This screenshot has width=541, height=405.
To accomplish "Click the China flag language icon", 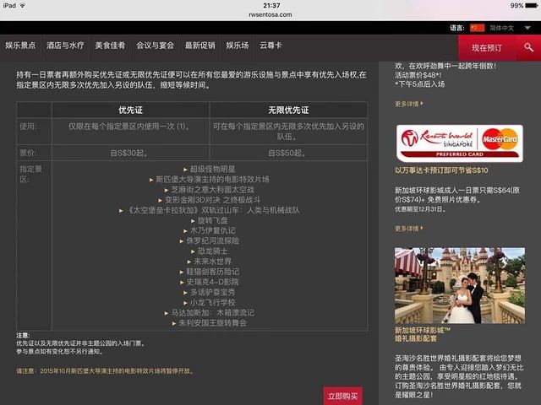I will click(478, 28).
